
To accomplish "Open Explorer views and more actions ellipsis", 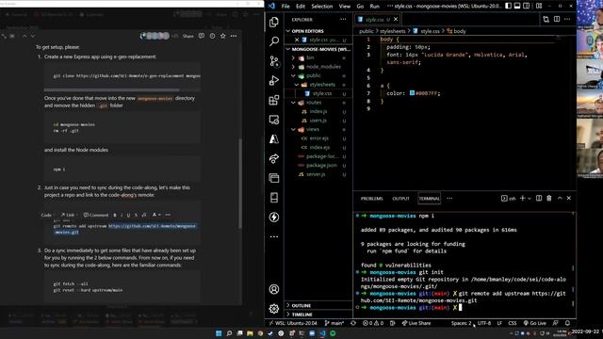I will pyautogui.click(x=343, y=19).
